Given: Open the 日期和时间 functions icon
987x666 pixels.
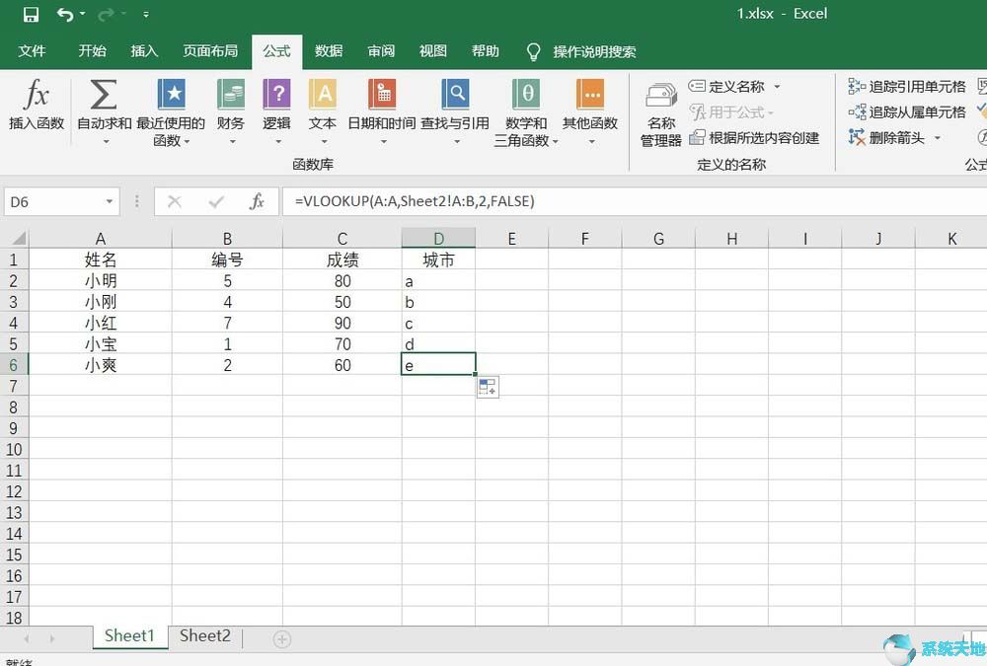Looking at the screenshot, I should point(382,95).
